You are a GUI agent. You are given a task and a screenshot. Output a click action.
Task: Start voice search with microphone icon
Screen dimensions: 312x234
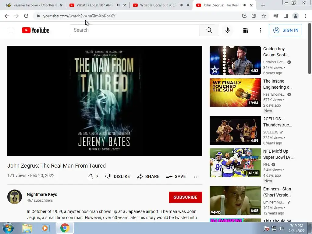click(x=228, y=30)
